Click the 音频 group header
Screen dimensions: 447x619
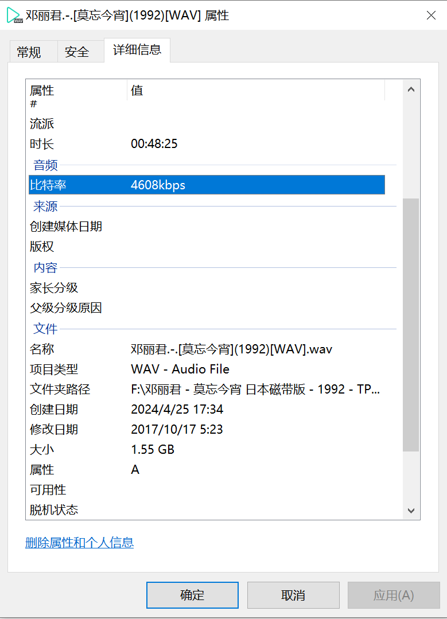[45, 165]
